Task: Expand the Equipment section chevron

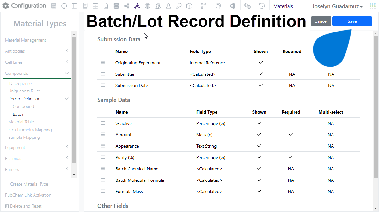Action: [67, 147]
